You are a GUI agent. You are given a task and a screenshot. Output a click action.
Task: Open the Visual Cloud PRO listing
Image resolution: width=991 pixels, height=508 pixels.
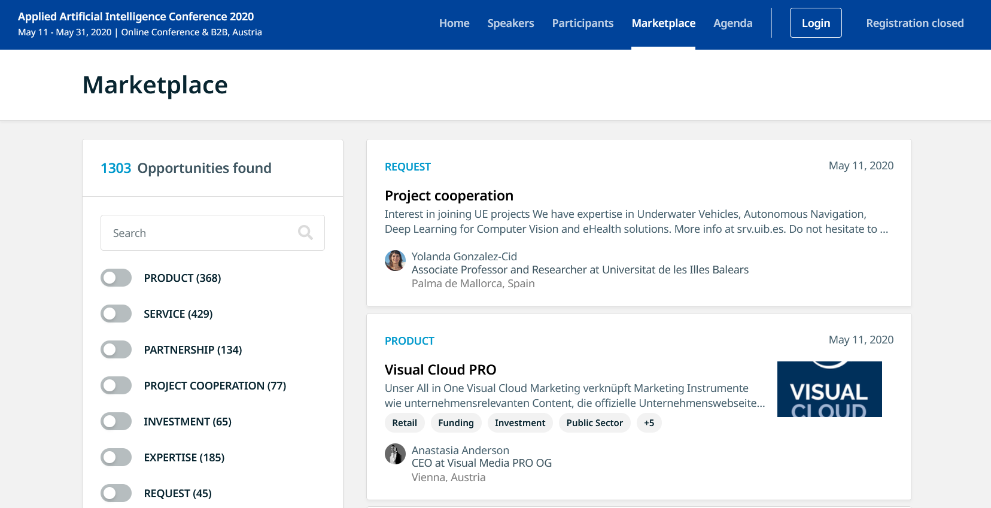point(440,370)
